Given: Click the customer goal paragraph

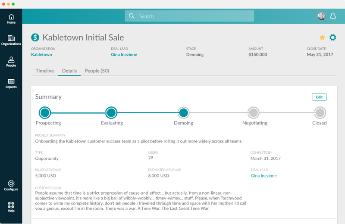Looking at the screenshot, I should pos(141,201).
